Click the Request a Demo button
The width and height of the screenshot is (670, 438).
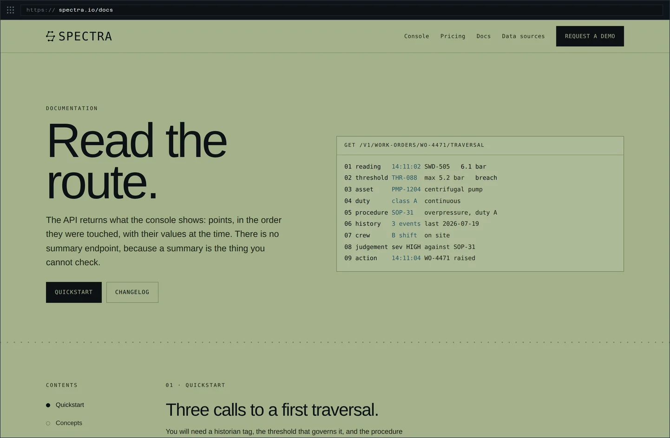(590, 36)
